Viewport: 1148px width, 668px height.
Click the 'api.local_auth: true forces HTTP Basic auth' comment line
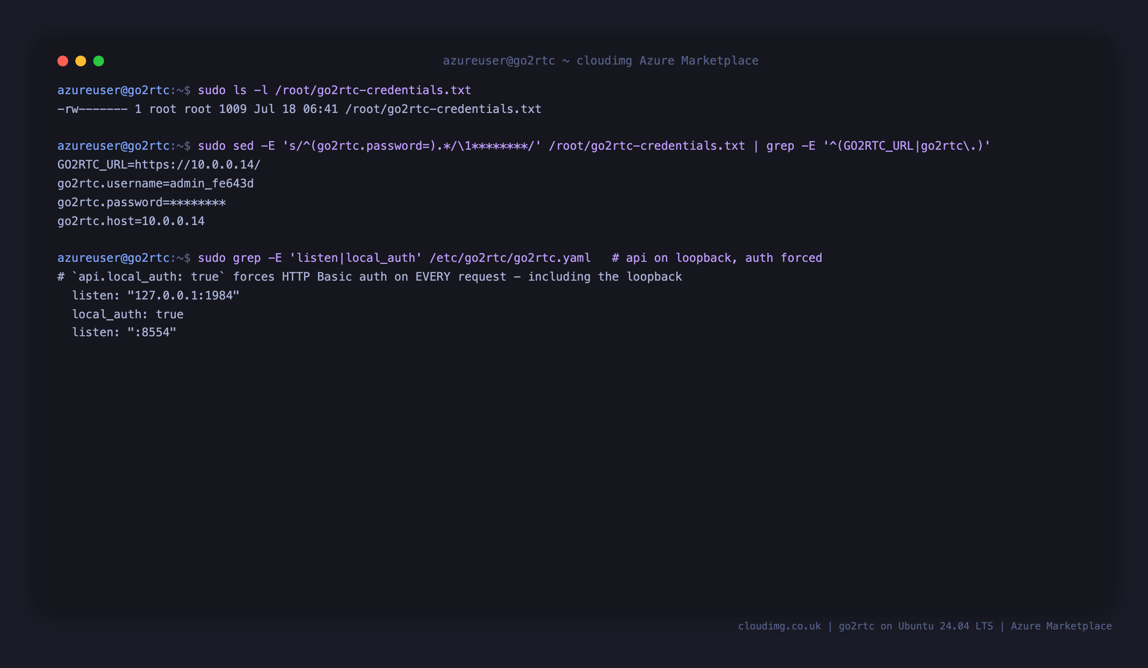(370, 277)
